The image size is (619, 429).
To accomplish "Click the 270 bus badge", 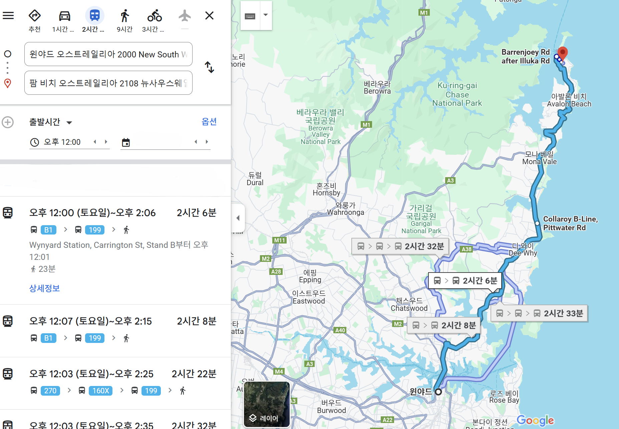I will [x=50, y=391].
